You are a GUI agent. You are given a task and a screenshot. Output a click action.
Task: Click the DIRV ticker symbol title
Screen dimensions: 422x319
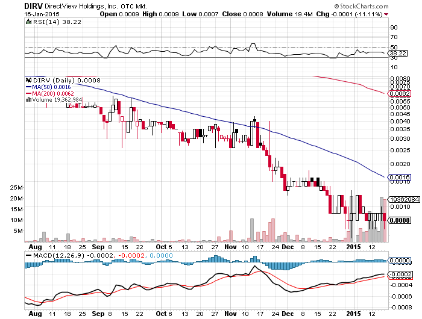pyautogui.click(x=33, y=6)
